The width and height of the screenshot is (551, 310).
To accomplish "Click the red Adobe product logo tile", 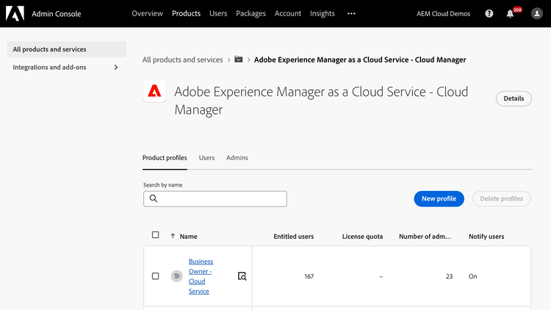I will [x=154, y=91].
